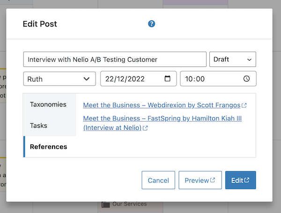Click external link icon after FastSpring reference
The width and height of the screenshot is (281, 213).
145,128
